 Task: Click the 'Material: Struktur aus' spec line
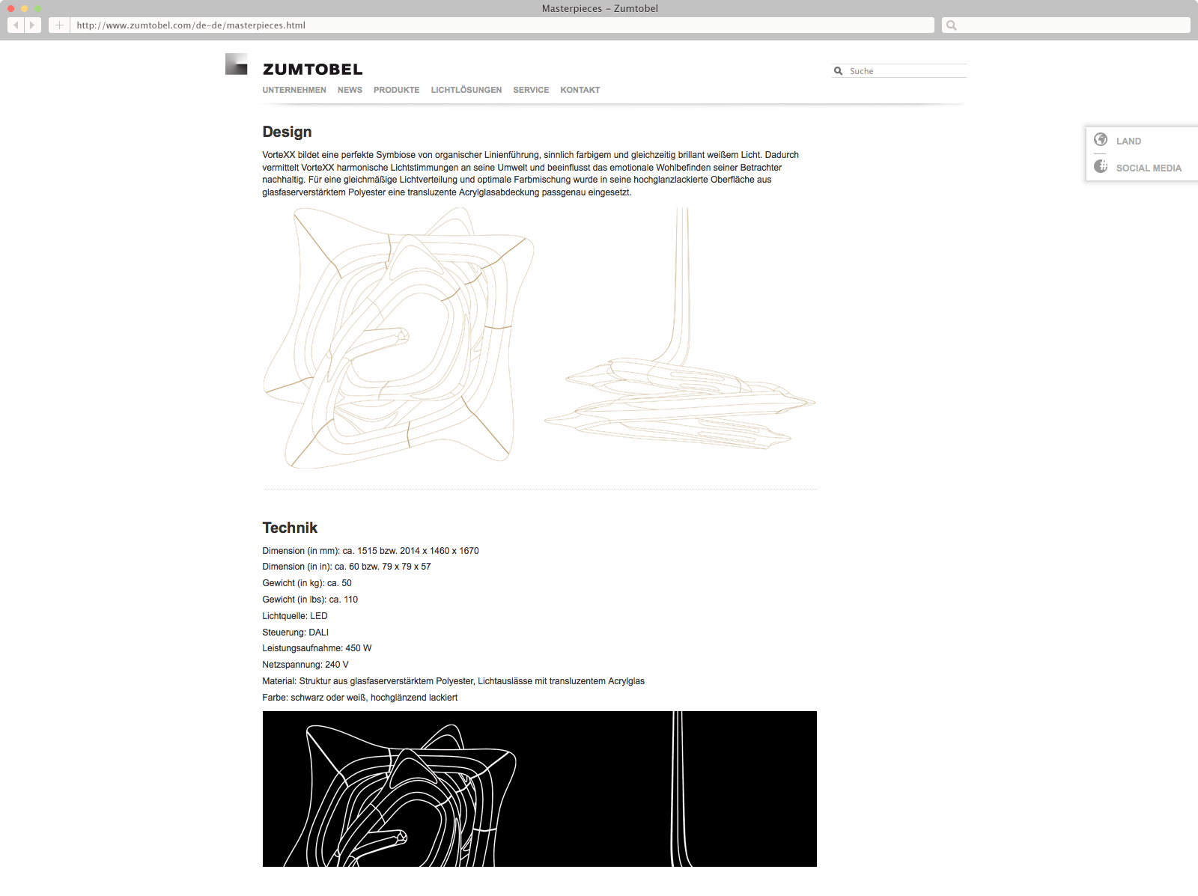coord(454,681)
